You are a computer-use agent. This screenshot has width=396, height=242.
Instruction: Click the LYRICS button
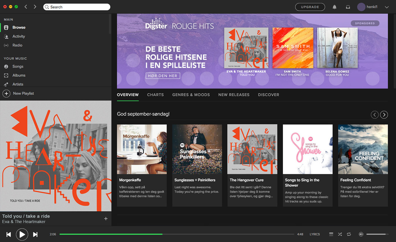315,234
